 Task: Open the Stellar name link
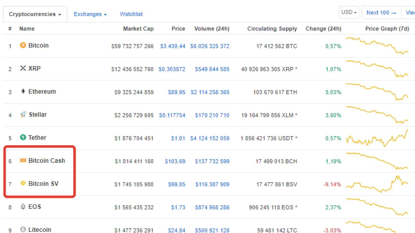(38, 115)
